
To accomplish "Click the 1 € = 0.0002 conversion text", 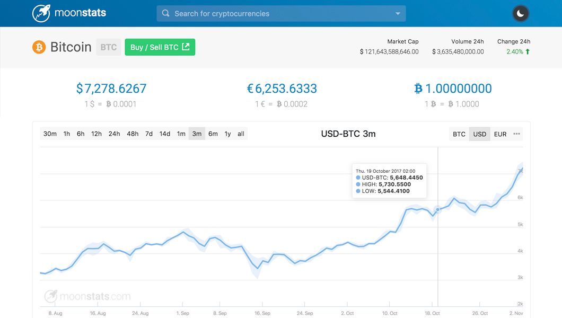I will pos(282,104).
